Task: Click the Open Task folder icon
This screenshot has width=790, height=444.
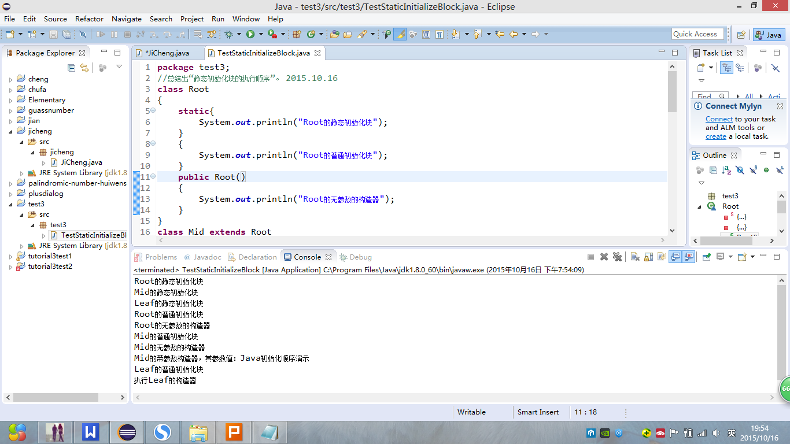Action: [x=348, y=34]
